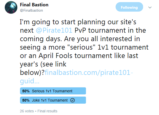Select the Joke 1v1 Tournament poll bar
This screenshot has width=159, height=115.
click(x=53, y=100)
